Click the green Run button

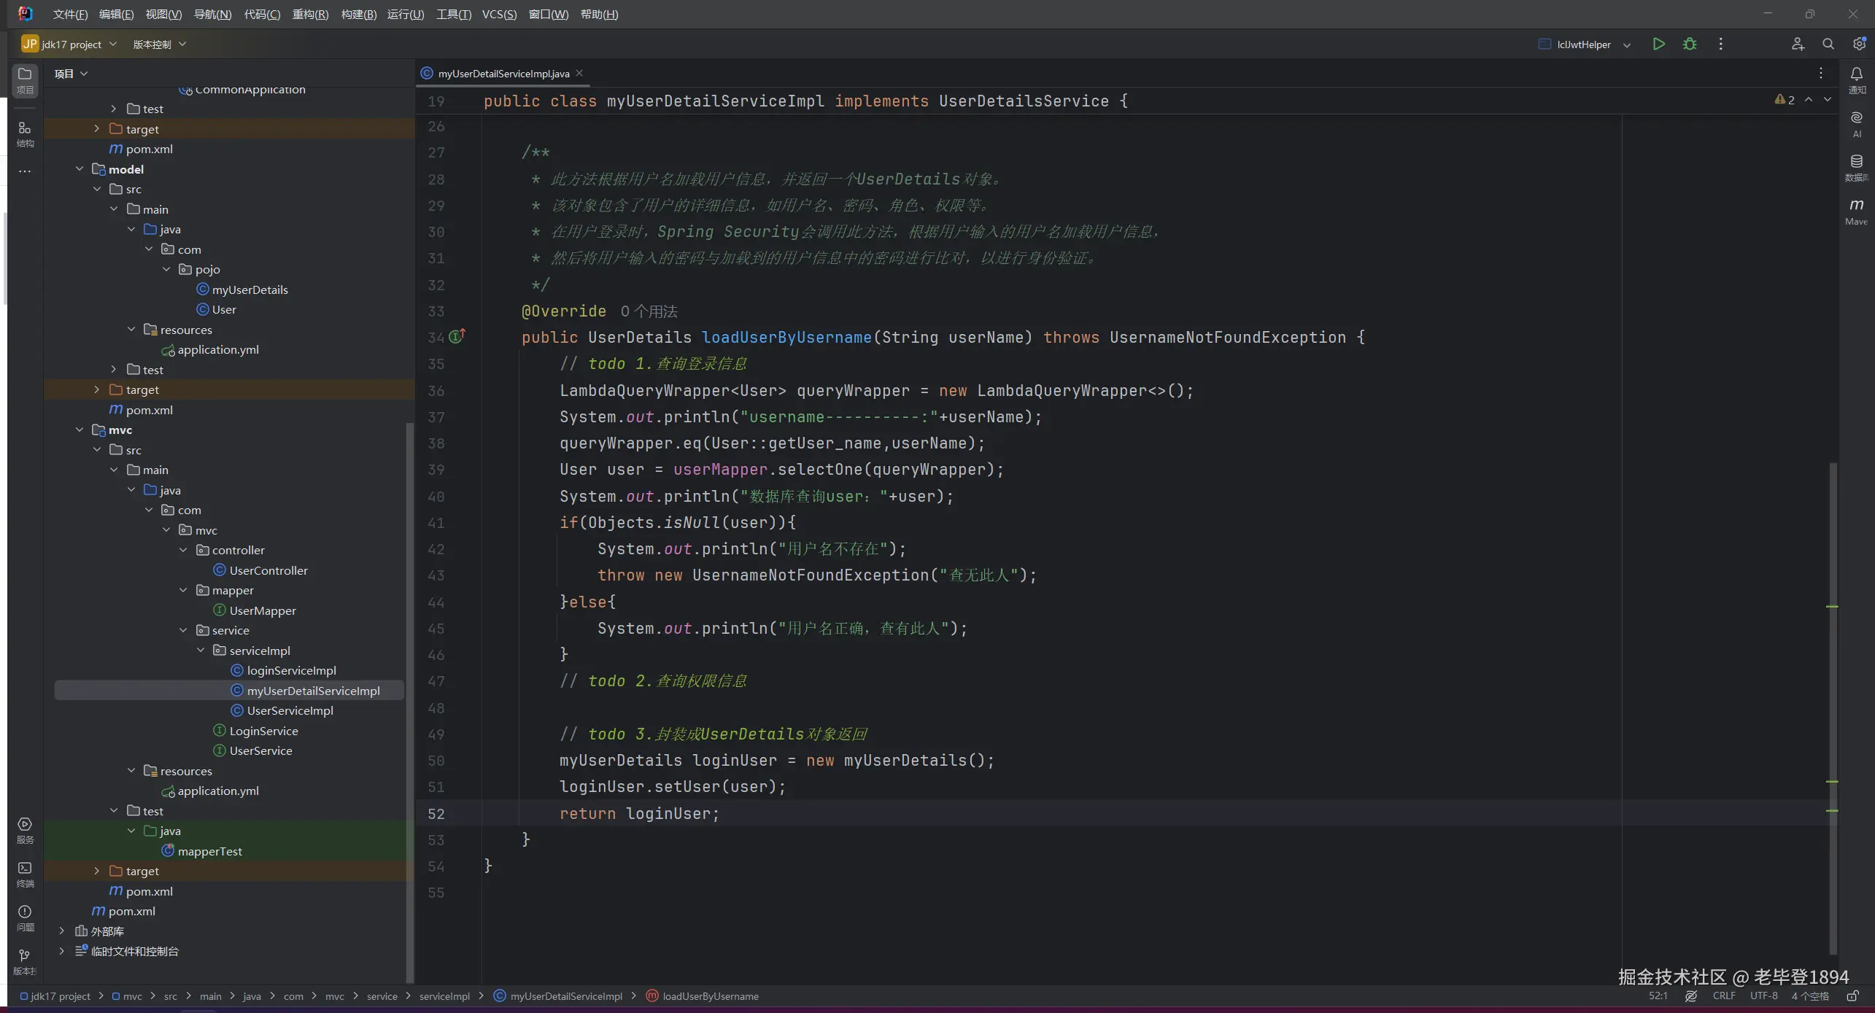click(x=1658, y=44)
